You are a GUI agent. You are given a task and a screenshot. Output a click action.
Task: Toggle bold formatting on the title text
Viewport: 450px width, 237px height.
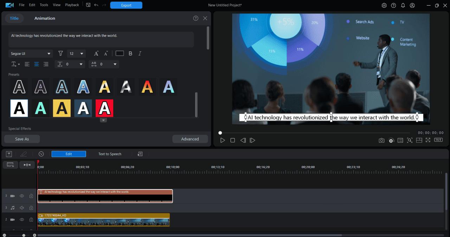(130, 53)
